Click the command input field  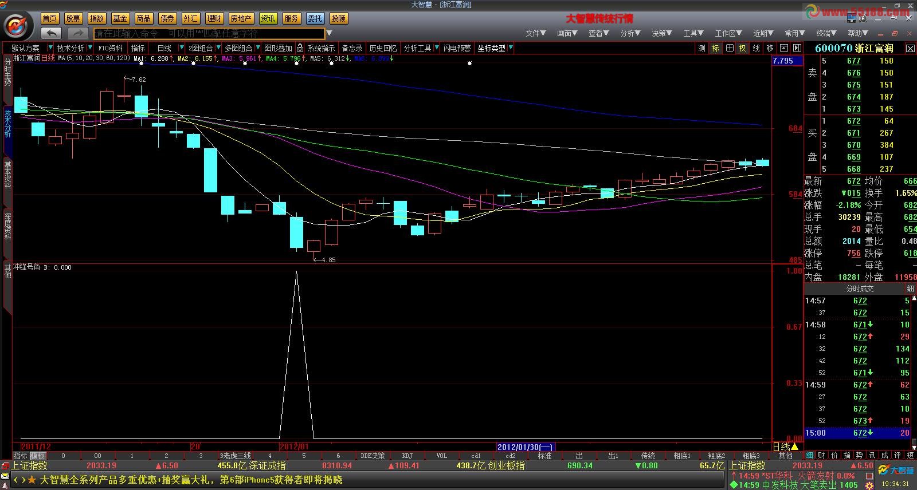209,33
